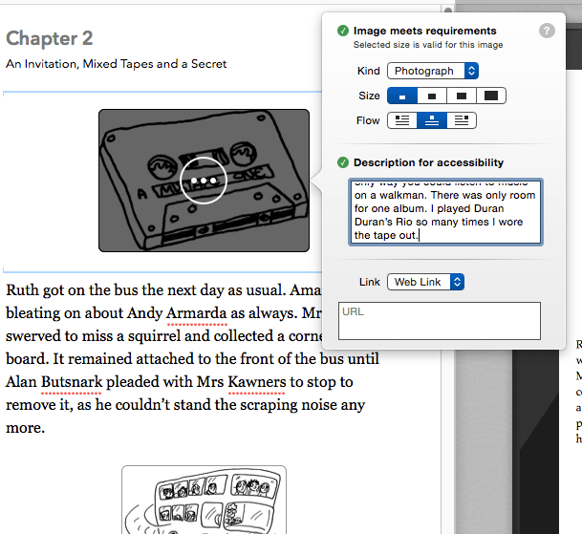Viewport: 582px width, 534px height.
Task: Click the misspelled word Butsnark
Action: coord(75,383)
